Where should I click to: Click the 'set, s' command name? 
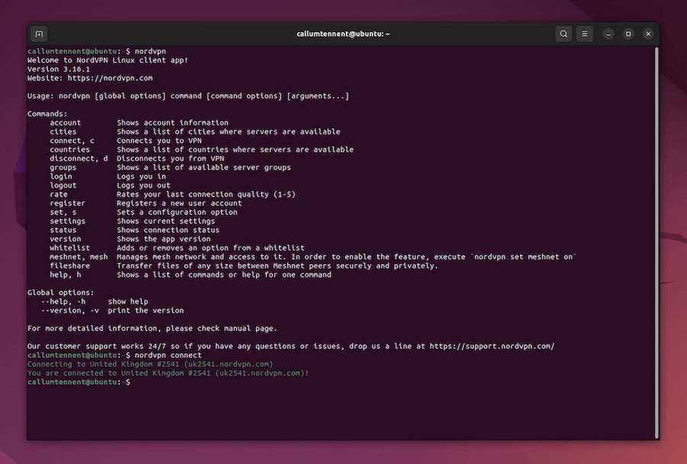click(x=63, y=212)
